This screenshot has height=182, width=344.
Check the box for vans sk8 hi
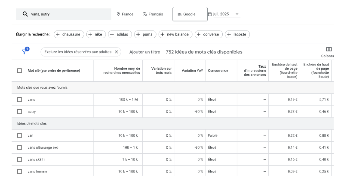(19, 159)
